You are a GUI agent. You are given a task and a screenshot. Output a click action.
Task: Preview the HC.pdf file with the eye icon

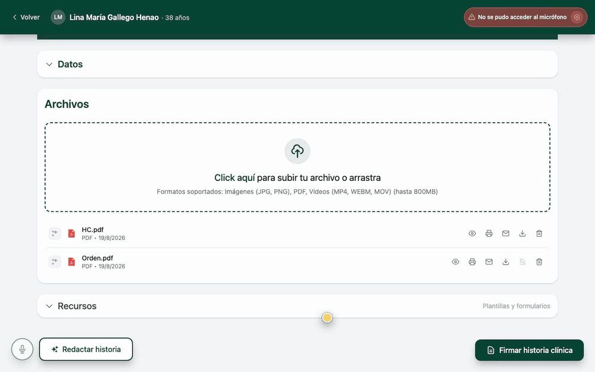click(472, 233)
